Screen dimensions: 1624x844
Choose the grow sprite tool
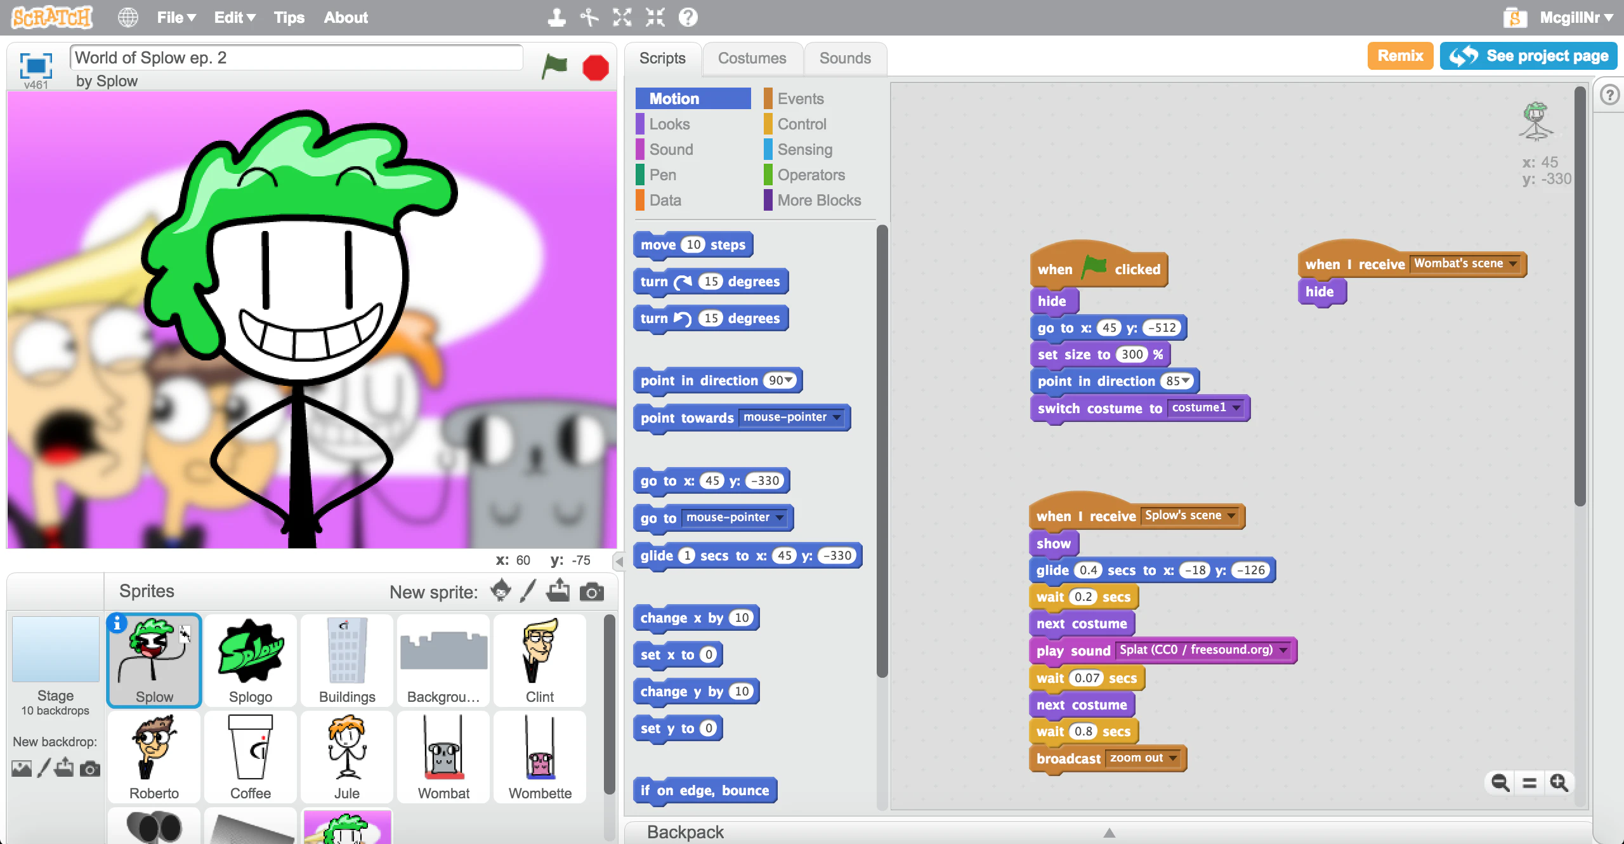[x=622, y=17]
